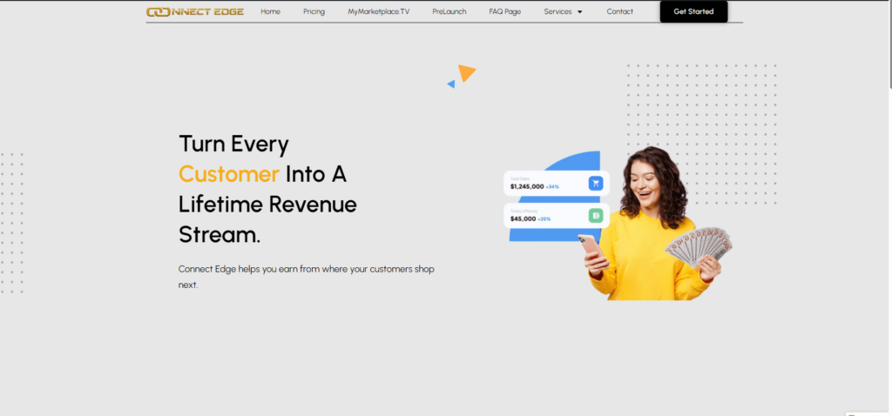
Task: Go to the Pricing page
Action: [314, 11]
